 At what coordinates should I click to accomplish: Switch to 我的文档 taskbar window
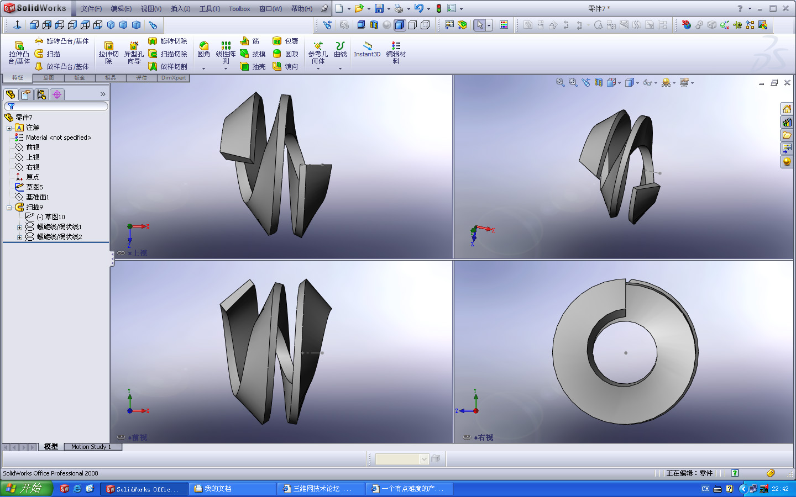click(x=232, y=489)
